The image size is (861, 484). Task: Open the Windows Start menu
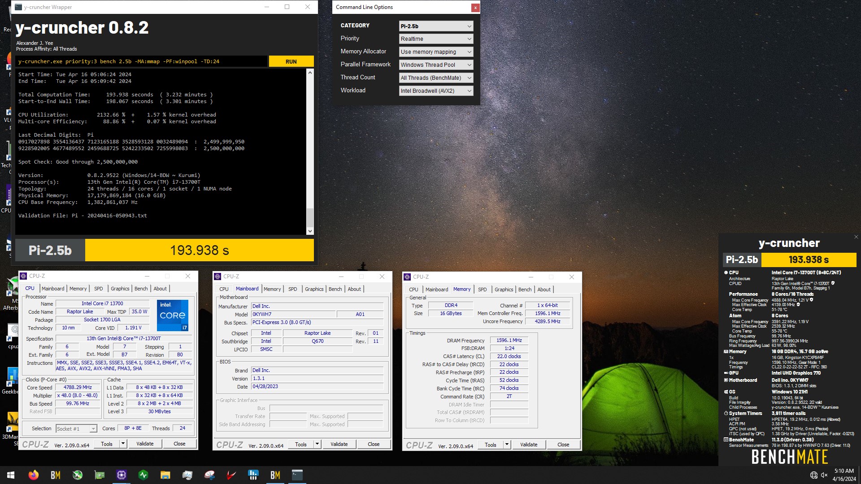11,475
